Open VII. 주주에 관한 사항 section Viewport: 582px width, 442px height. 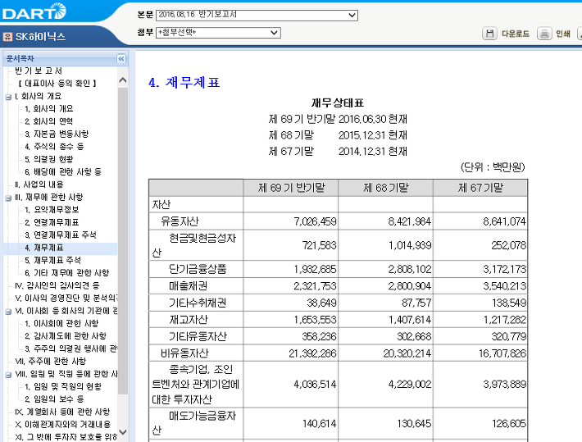[x=50, y=361]
